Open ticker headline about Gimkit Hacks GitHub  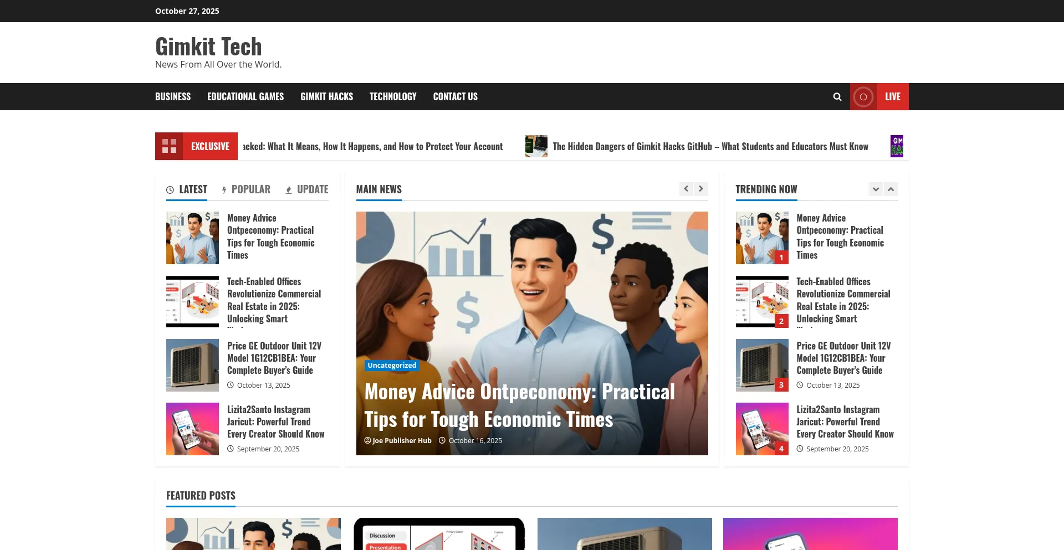point(710,147)
